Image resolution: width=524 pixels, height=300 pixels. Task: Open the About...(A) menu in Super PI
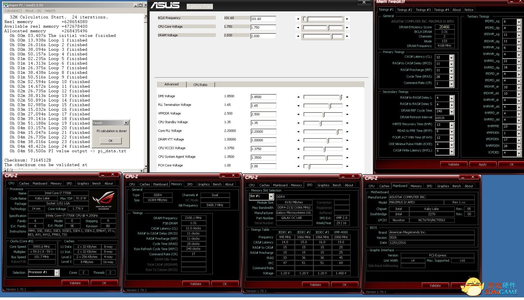coord(33,11)
